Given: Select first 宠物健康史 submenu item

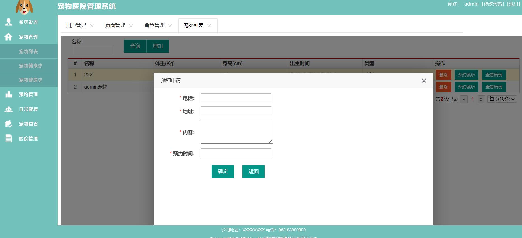Looking at the screenshot, I should pos(29,66).
